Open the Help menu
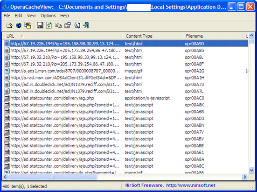The image size is (257, 192). click(x=64, y=16)
